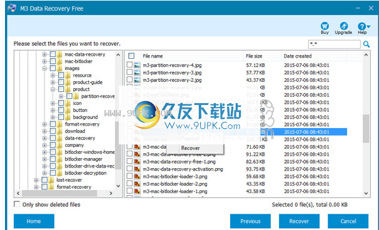Check the box for m3-mac-data-recovery-free-1.png
This screenshot has width=379, height=230.
(129, 161)
